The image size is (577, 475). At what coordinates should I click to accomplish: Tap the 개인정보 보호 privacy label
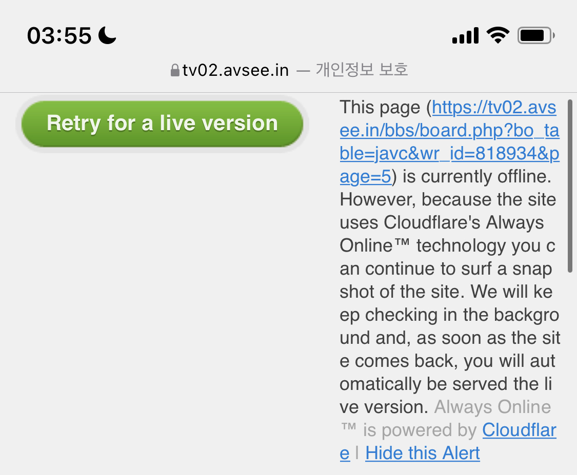(362, 70)
